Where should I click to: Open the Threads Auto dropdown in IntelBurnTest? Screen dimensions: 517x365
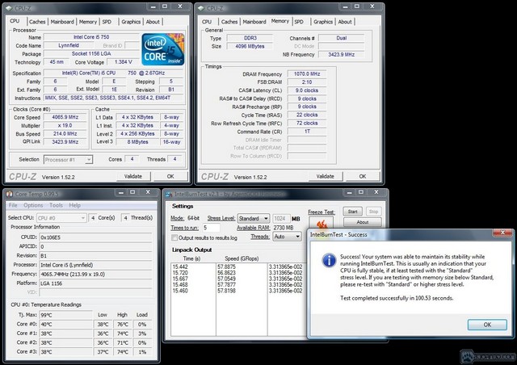point(287,237)
